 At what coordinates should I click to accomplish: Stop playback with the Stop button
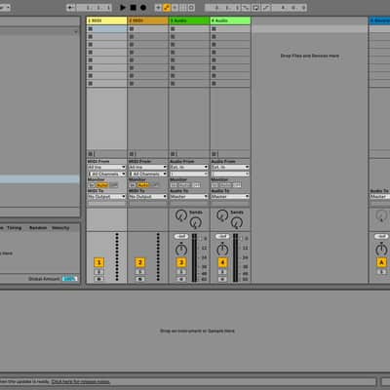[x=133, y=8]
